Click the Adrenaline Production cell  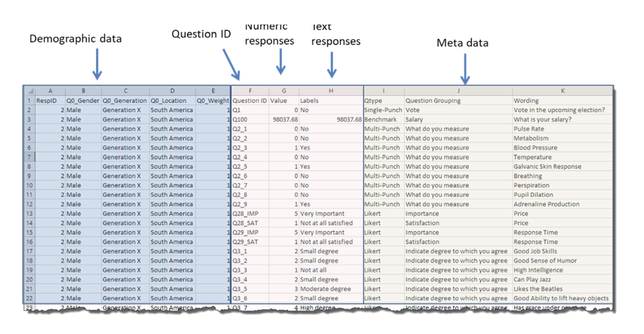point(563,204)
